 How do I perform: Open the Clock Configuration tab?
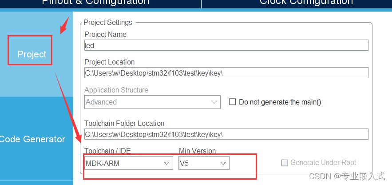click(x=306, y=2)
